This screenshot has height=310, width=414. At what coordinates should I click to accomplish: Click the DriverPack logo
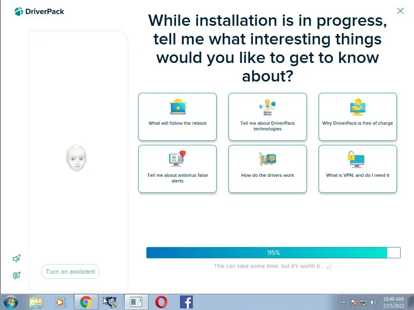[x=39, y=12]
